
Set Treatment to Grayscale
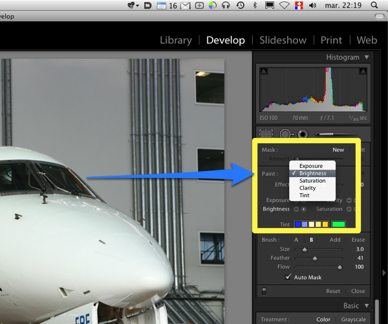(x=353, y=319)
